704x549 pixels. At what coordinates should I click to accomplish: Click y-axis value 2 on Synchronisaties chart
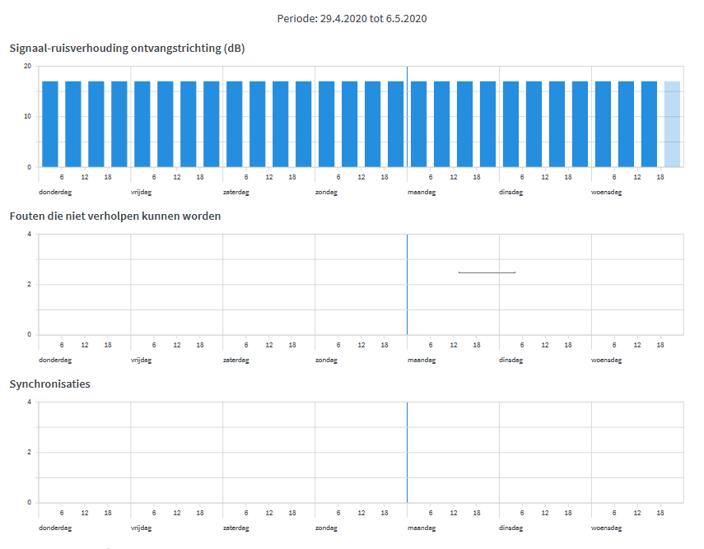tap(29, 452)
